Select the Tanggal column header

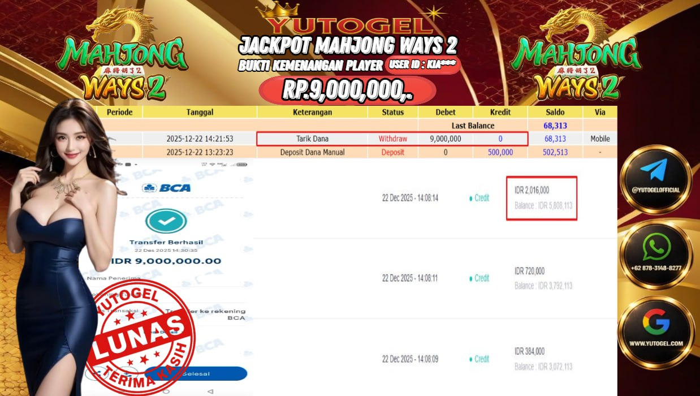click(200, 112)
